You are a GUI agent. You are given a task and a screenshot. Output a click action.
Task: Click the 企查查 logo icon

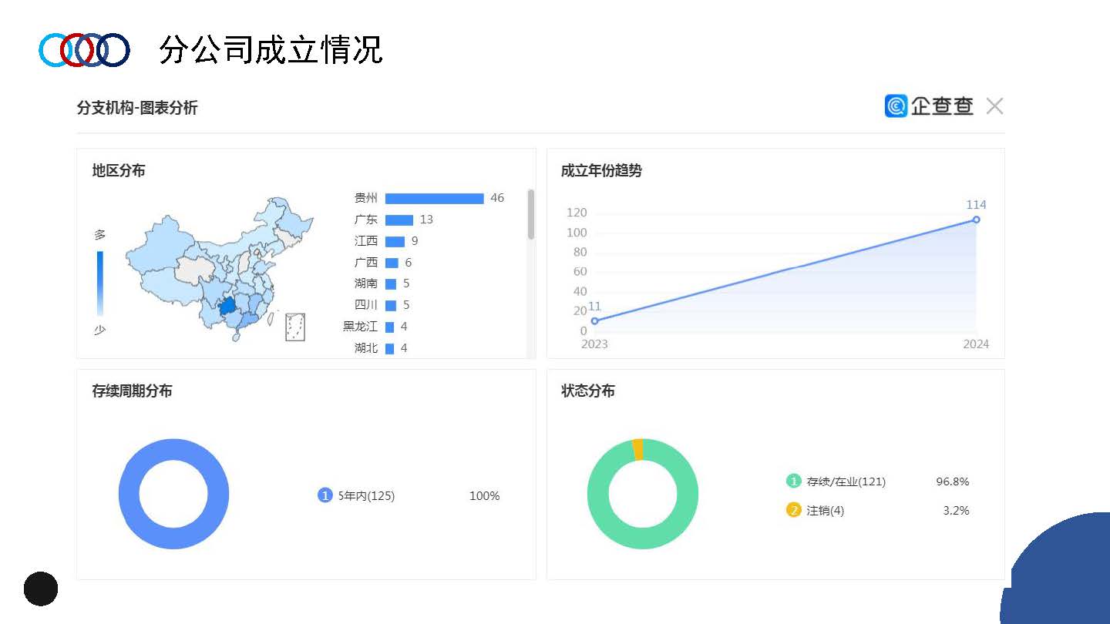coord(896,106)
